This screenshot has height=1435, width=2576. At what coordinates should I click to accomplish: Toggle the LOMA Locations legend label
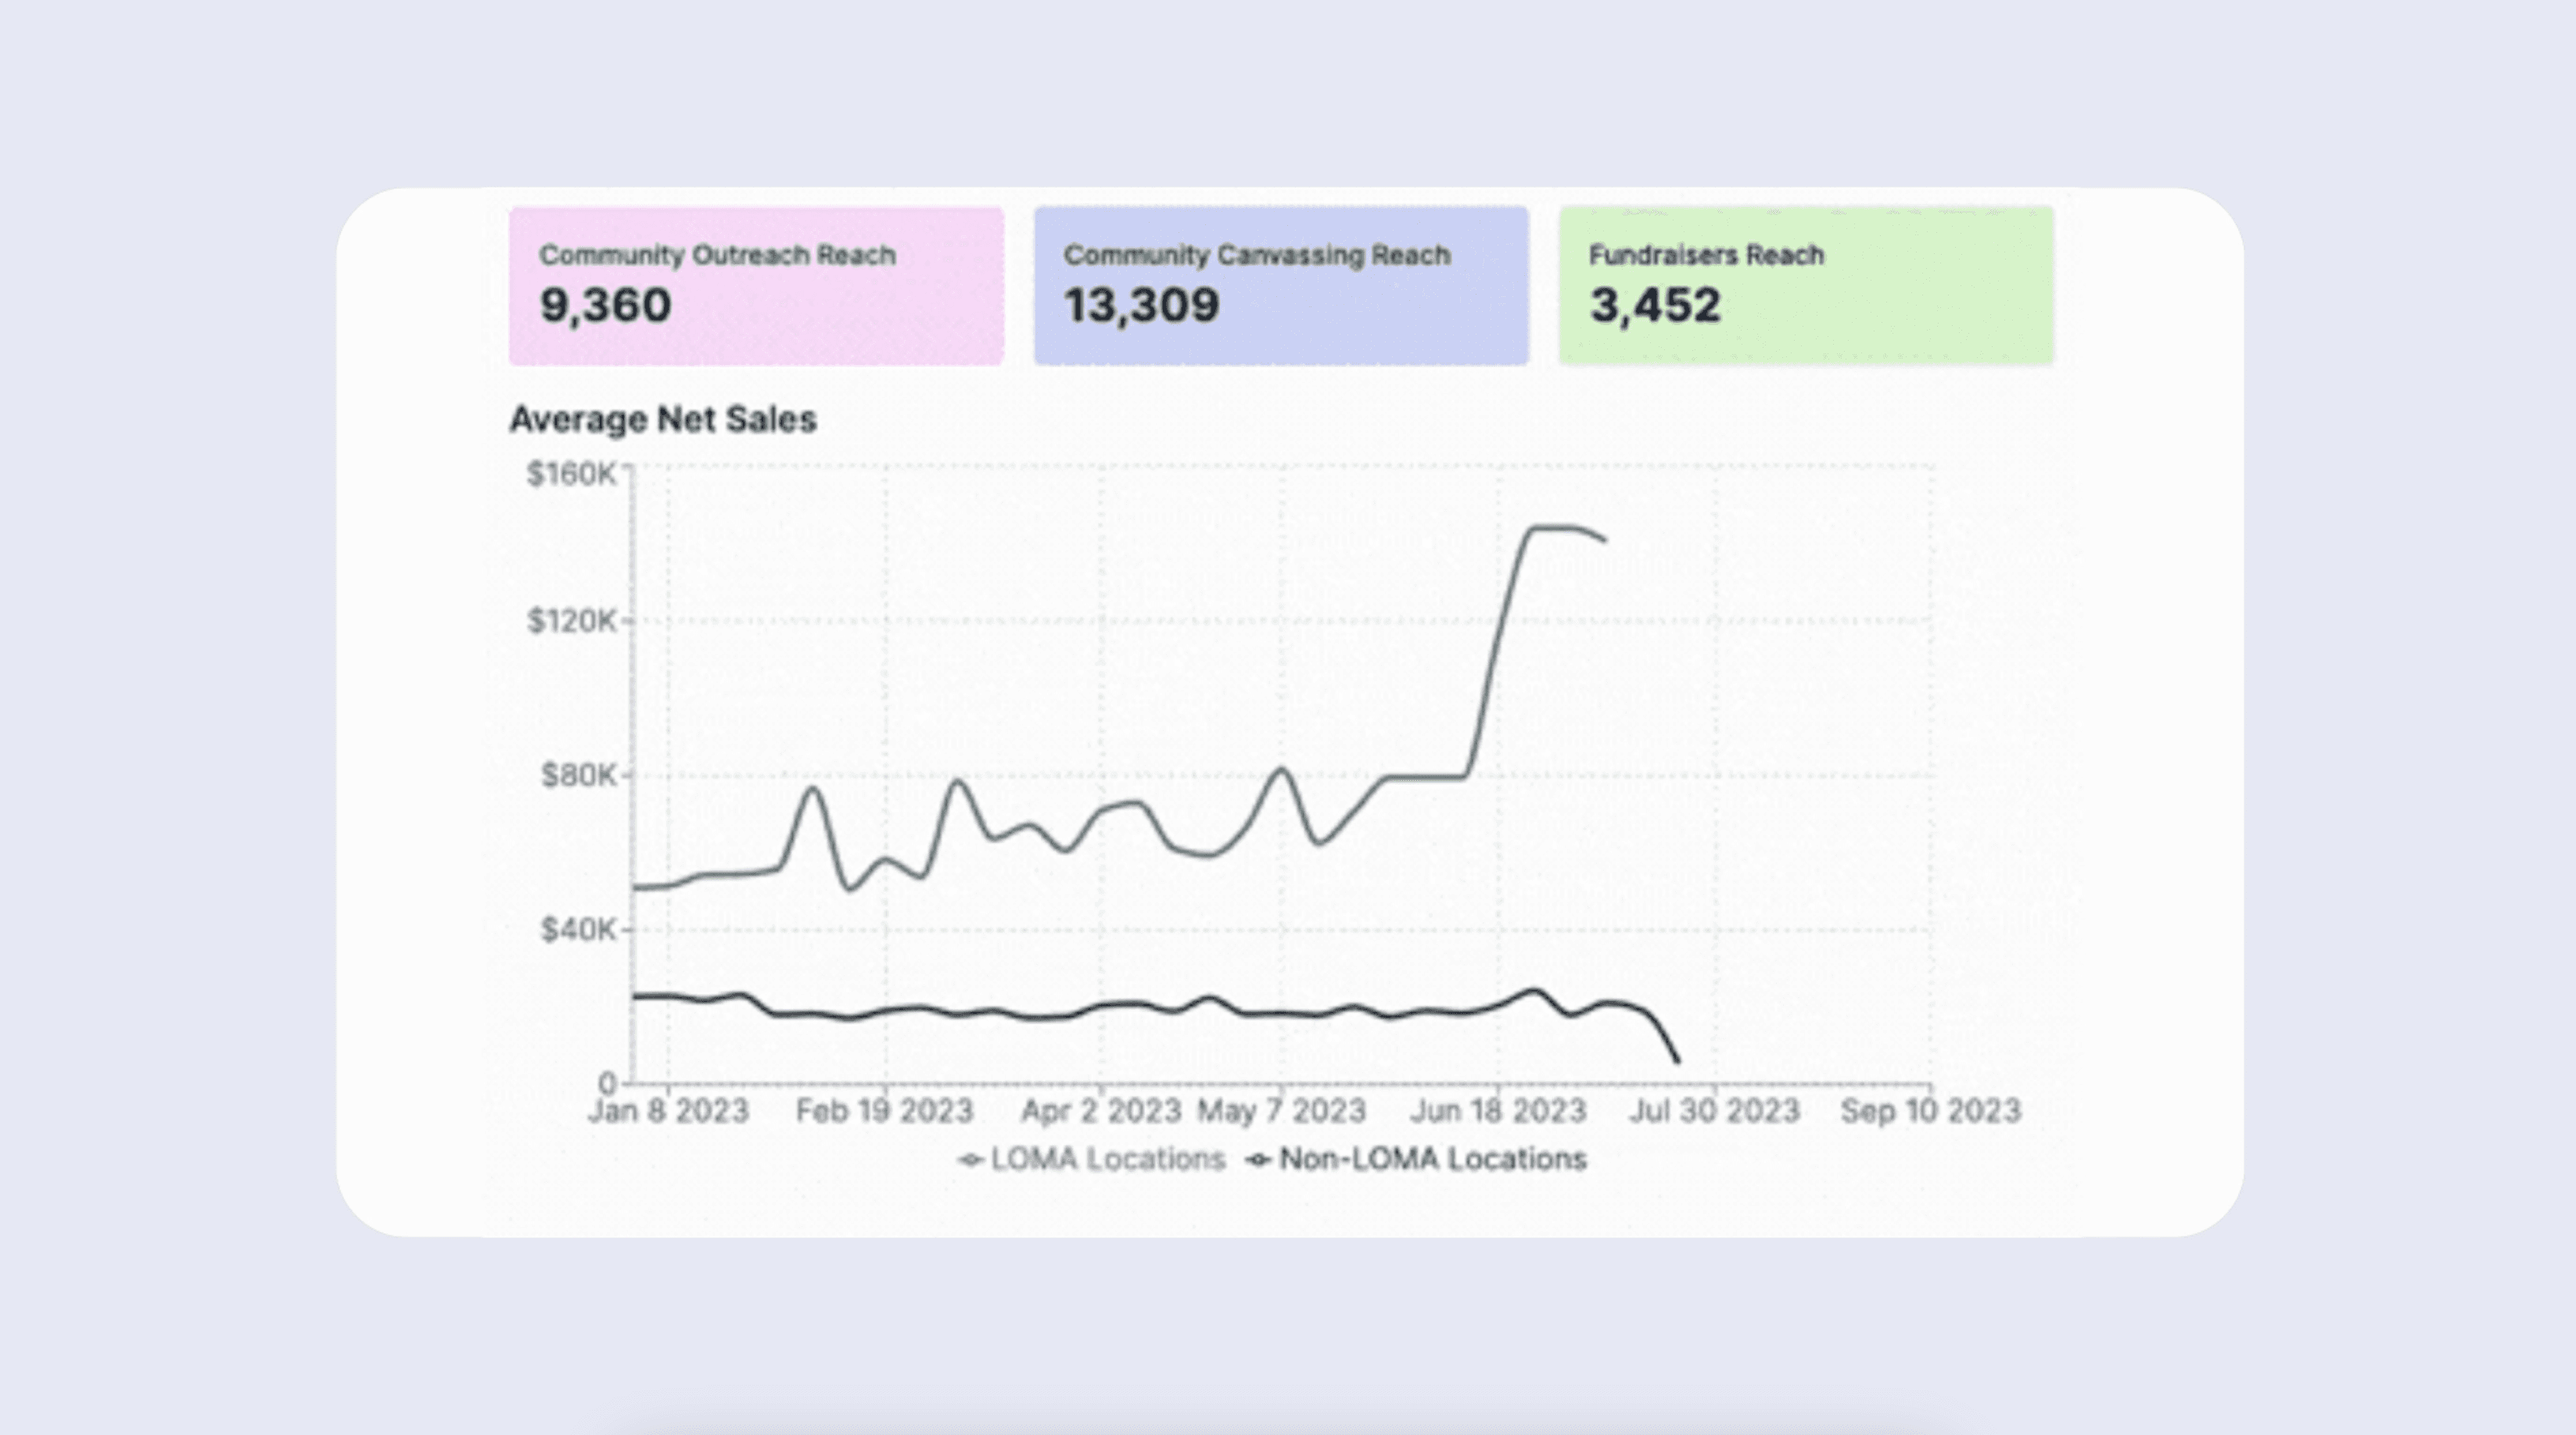[1107, 1159]
